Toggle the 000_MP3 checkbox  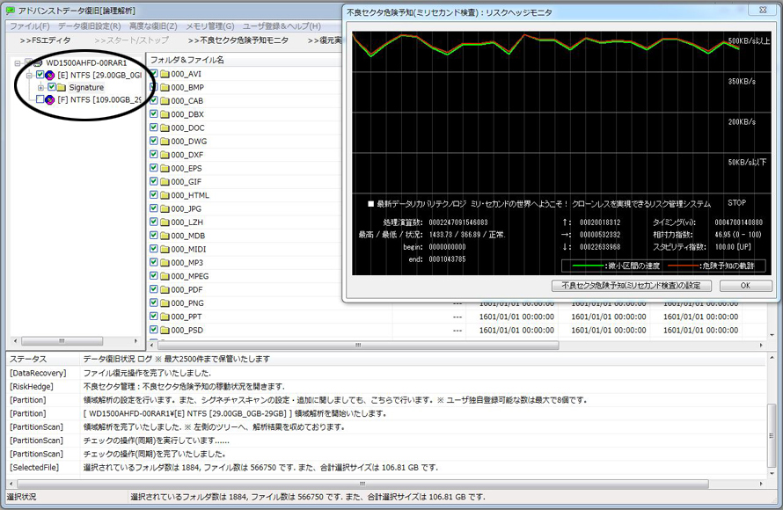154,262
